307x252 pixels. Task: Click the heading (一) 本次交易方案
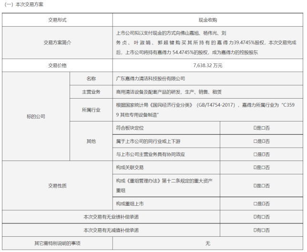[x=24, y=4]
